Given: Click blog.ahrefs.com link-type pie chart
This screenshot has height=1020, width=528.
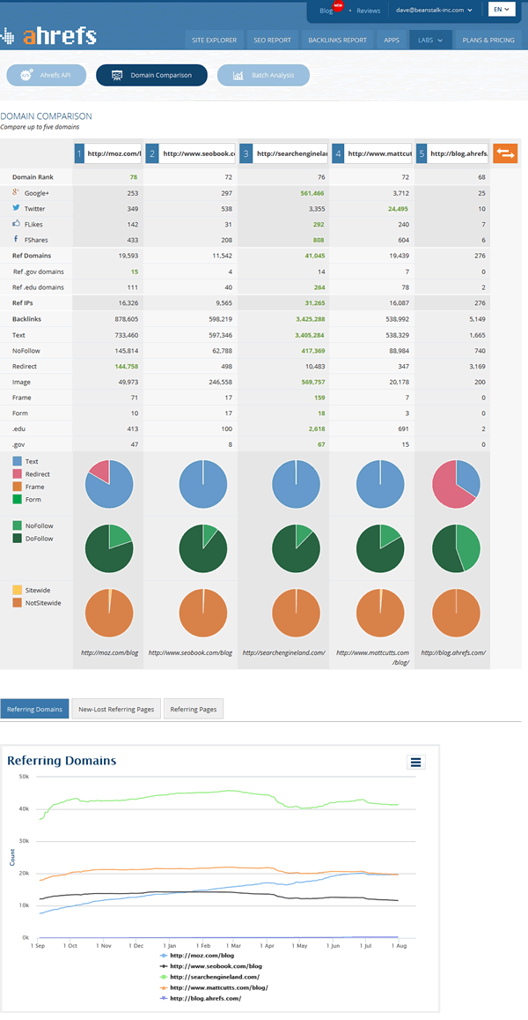Looking at the screenshot, I should pyautogui.click(x=456, y=484).
